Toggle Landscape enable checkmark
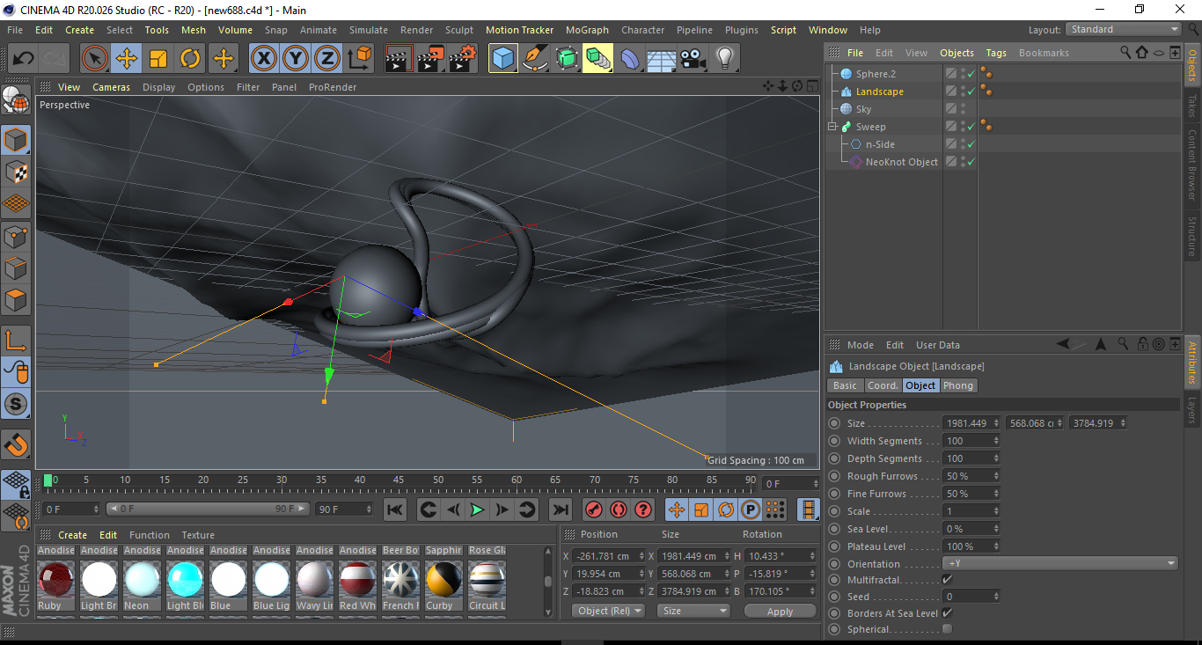The image size is (1202, 645). pos(971,92)
